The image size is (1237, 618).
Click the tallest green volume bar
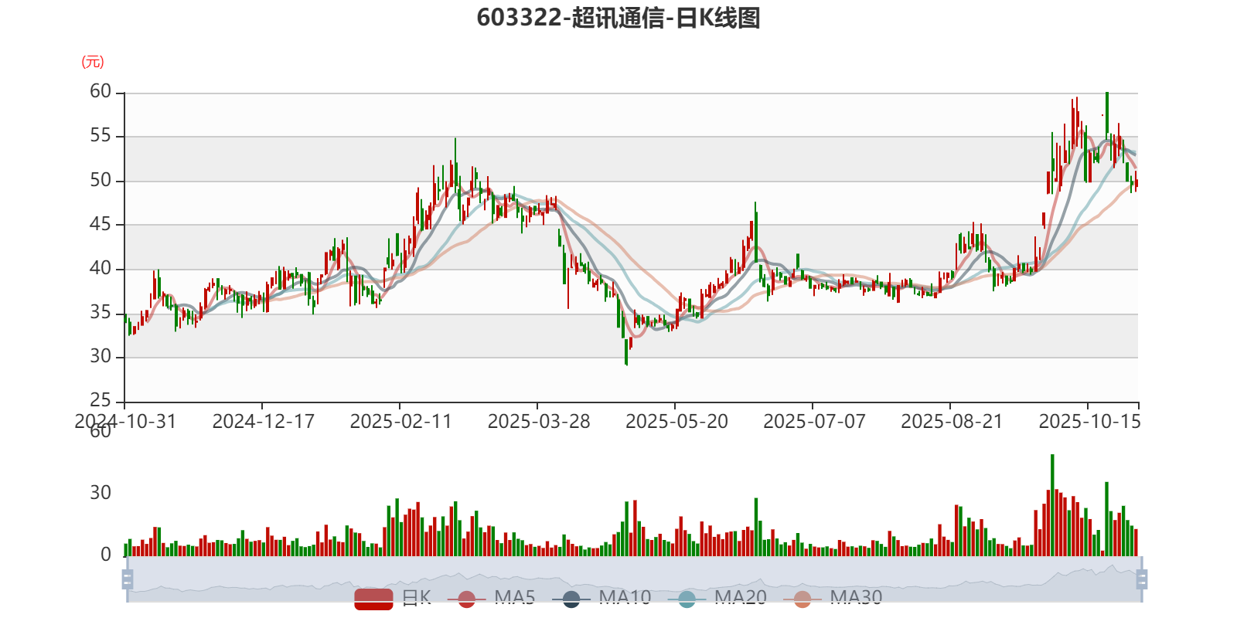1052,505
